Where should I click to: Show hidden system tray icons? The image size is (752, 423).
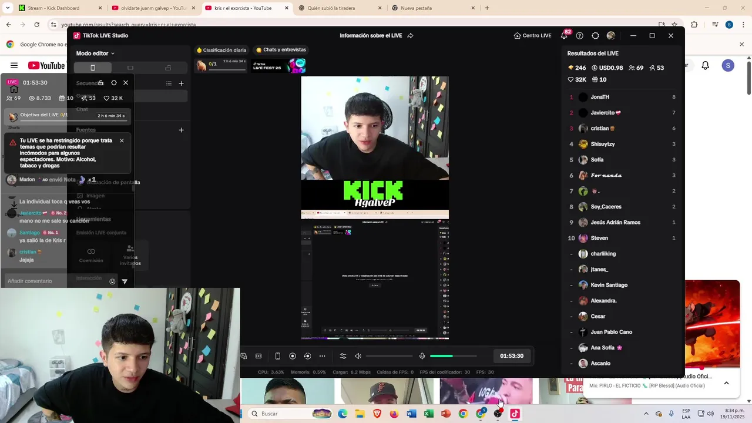[646, 414]
